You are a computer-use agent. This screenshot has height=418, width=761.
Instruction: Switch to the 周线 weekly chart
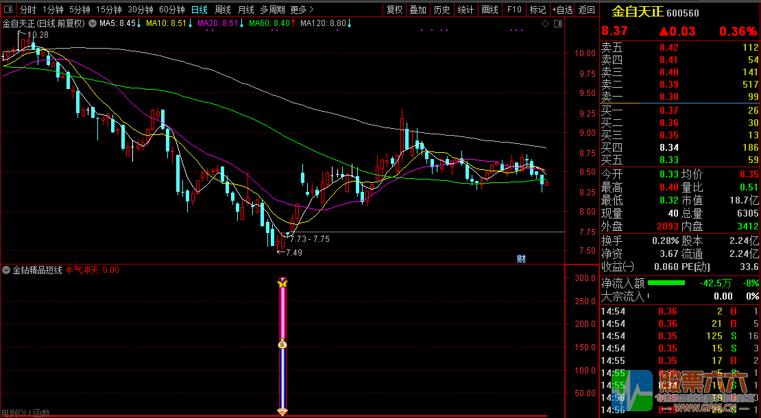point(222,10)
